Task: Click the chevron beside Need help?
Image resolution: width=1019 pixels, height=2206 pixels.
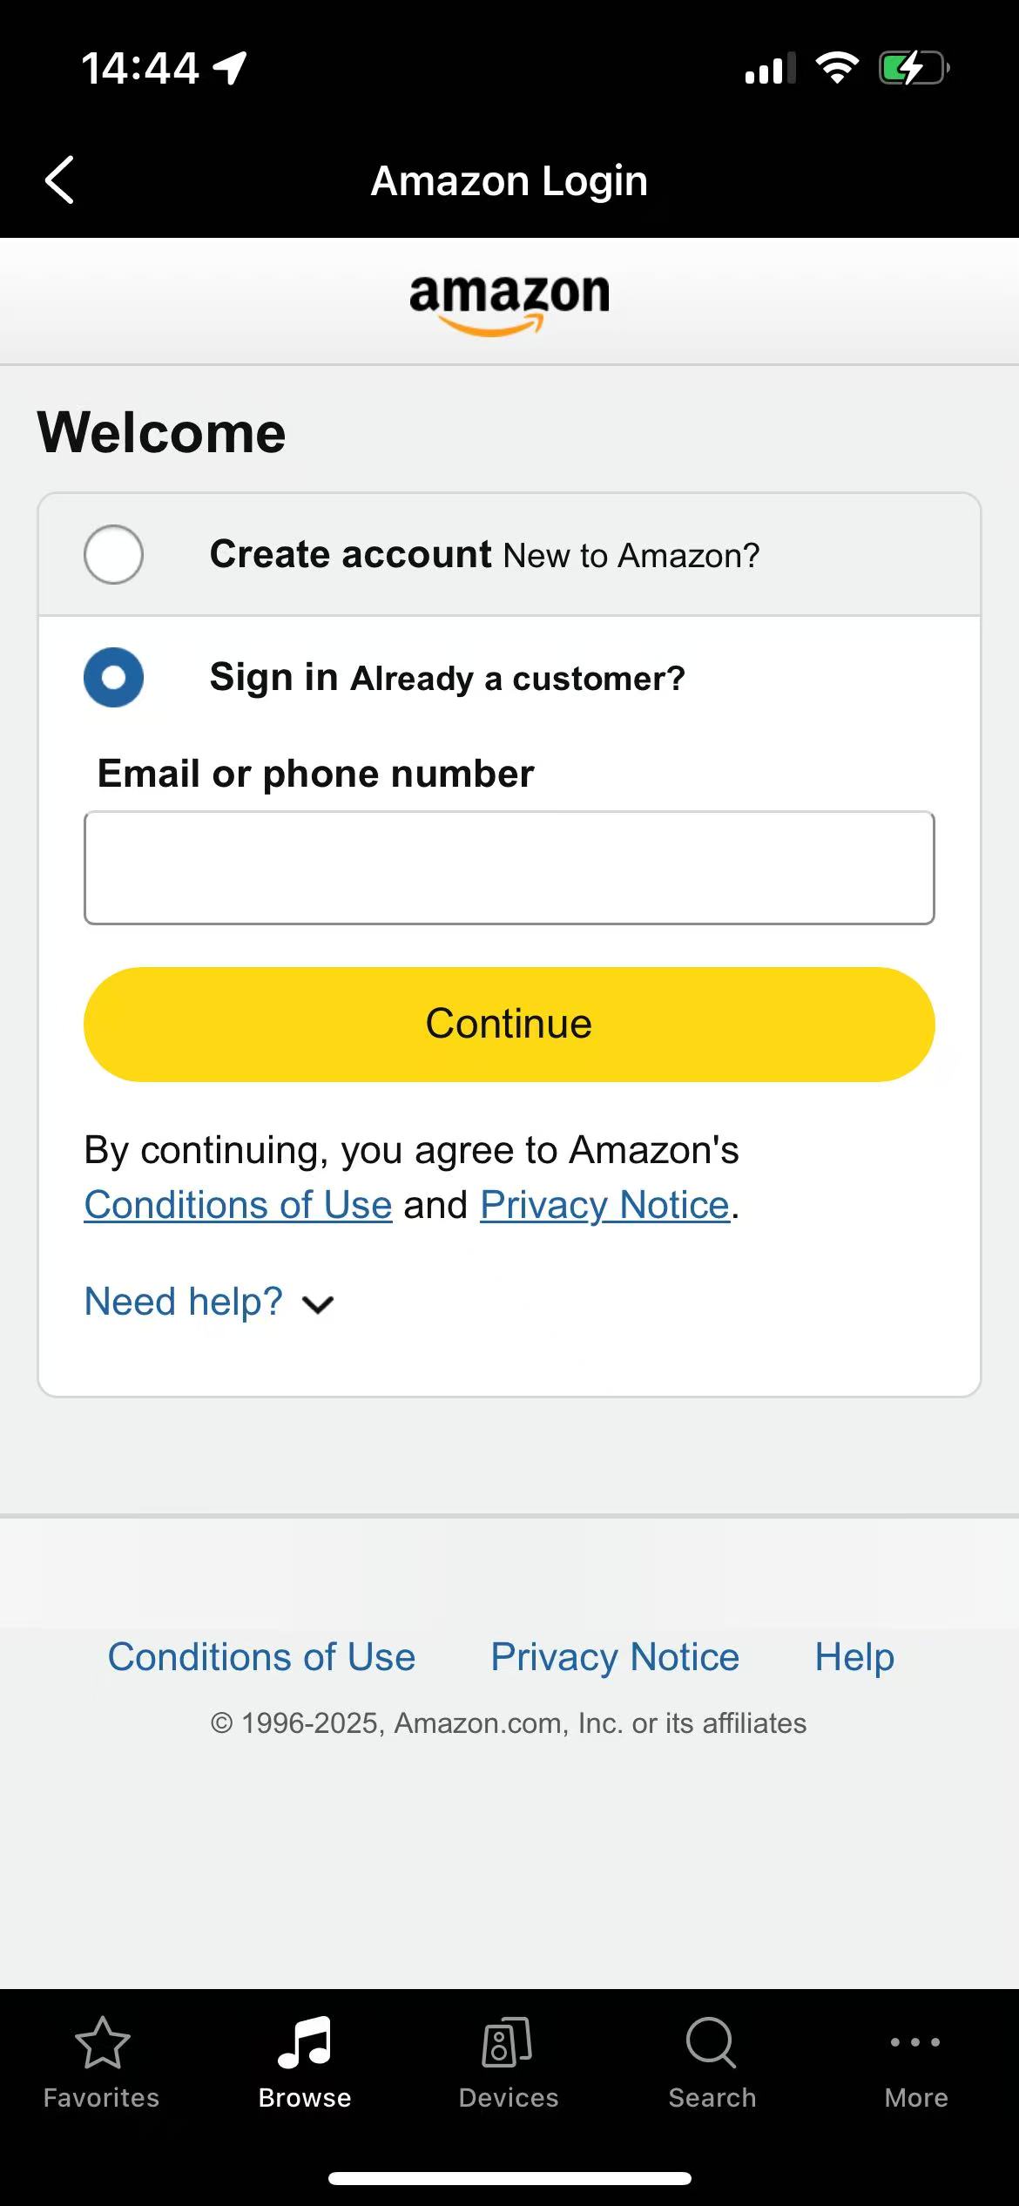Action: [318, 1304]
